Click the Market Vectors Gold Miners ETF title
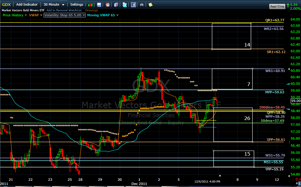The image size is (301, 187). [x=23, y=10]
